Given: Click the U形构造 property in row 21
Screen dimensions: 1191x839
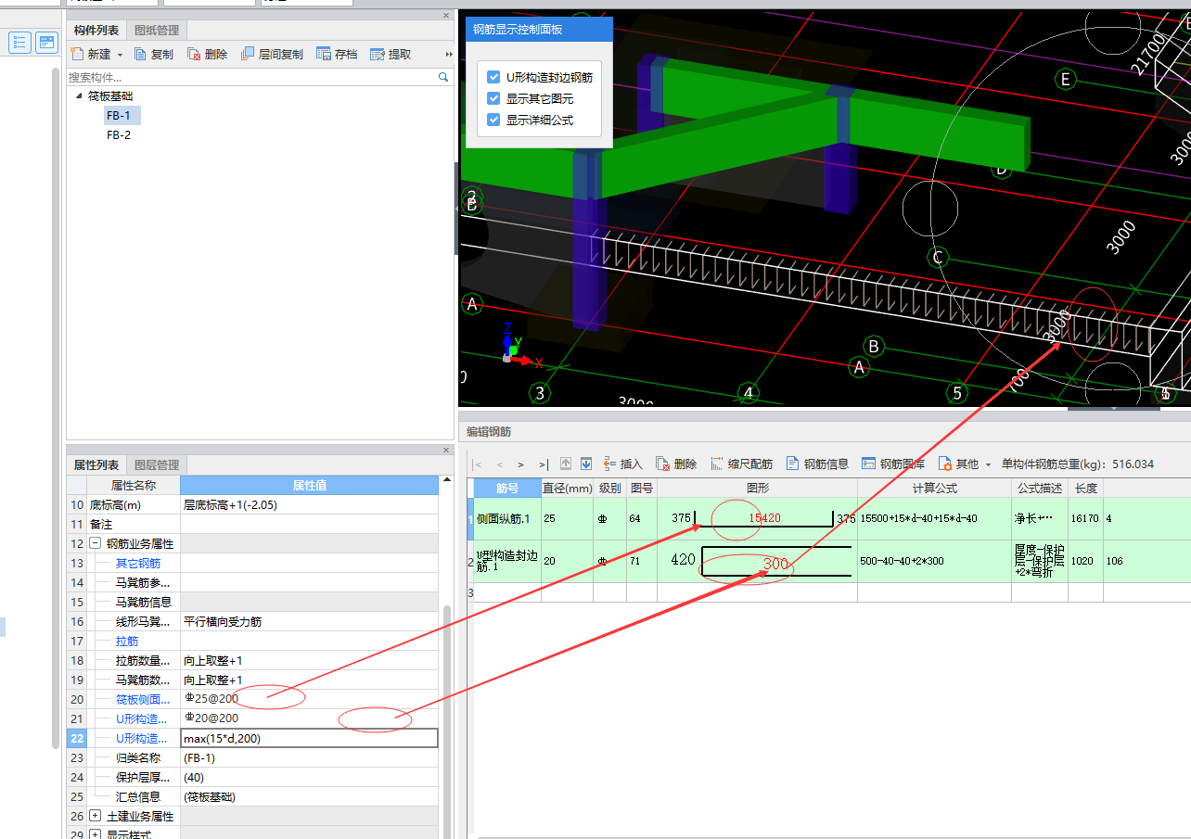Looking at the screenshot, I should (141, 718).
